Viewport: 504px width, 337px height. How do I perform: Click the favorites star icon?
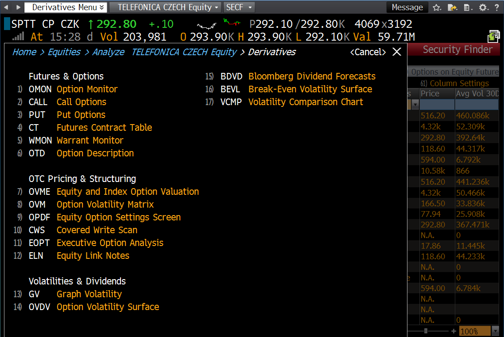tap(437, 8)
